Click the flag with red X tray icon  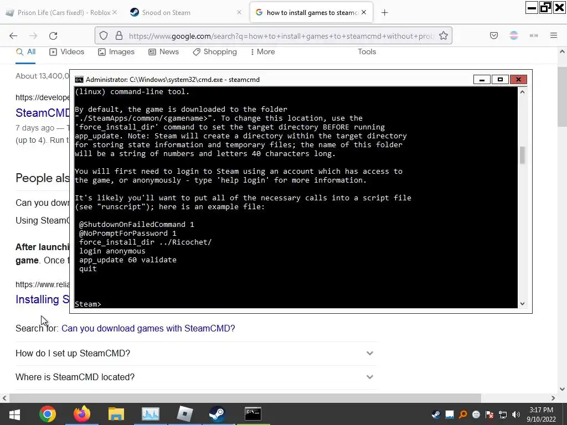click(489, 415)
